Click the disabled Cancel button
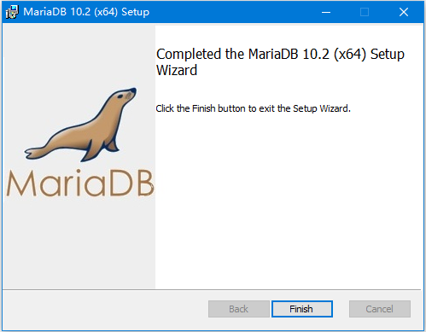Image resolution: width=426 pixels, height=332 pixels. point(380,309)
